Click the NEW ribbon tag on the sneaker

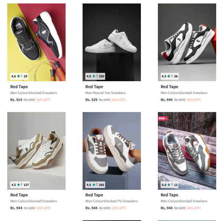(162, 118)
